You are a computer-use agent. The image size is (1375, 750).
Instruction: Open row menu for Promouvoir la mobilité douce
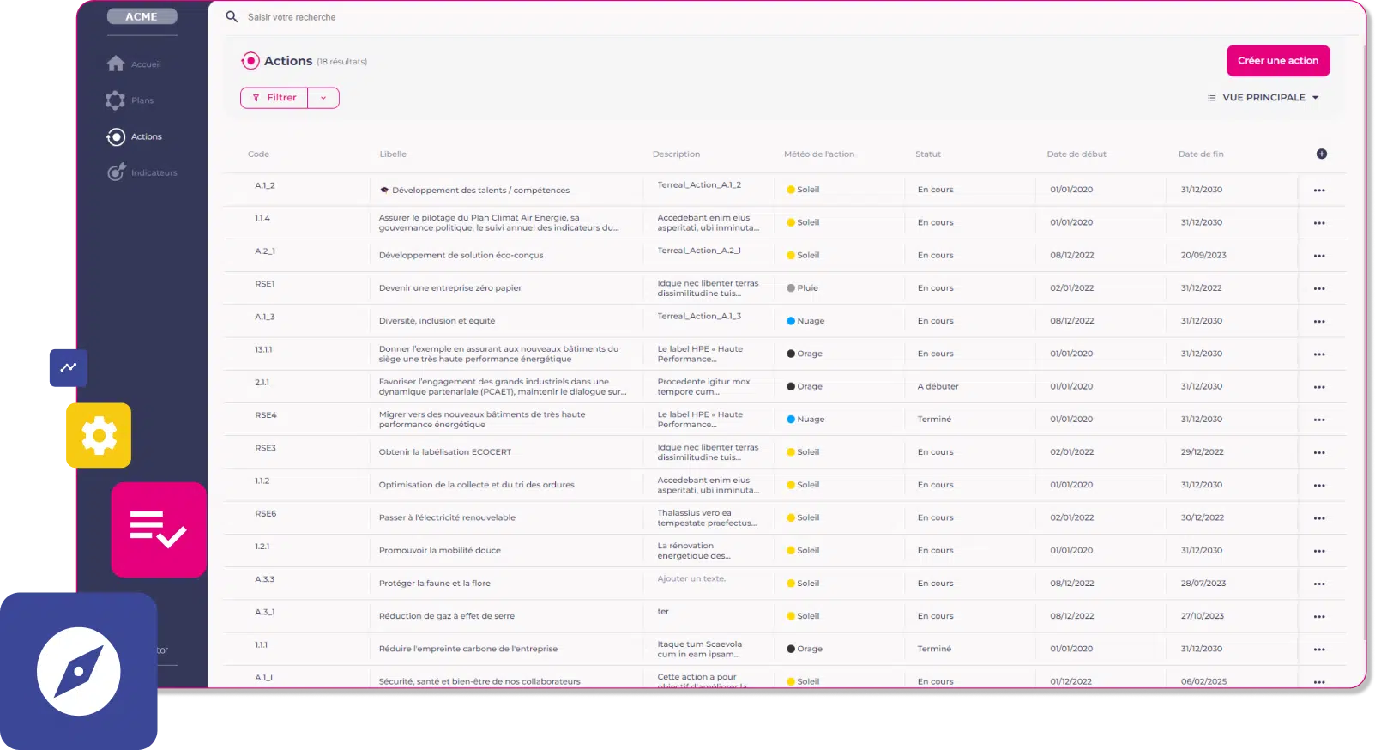coord(1319,552)
